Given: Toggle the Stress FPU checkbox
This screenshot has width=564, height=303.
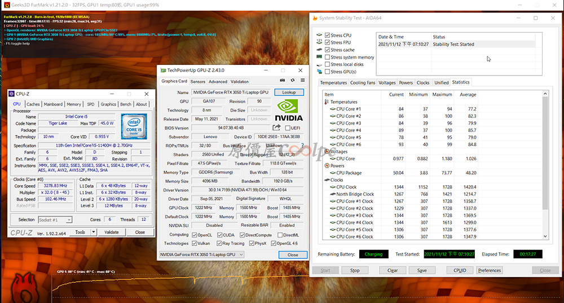Looking at the screenshot, I should pyautogui.click(x=327, y=42).
